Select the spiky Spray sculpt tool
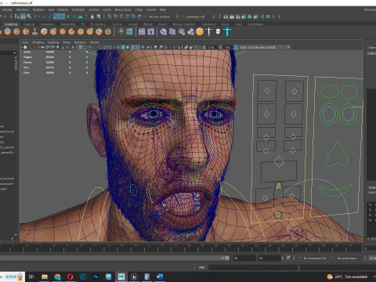 point(63,32)
